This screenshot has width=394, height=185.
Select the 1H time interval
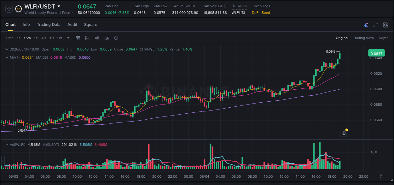[36, 38]
